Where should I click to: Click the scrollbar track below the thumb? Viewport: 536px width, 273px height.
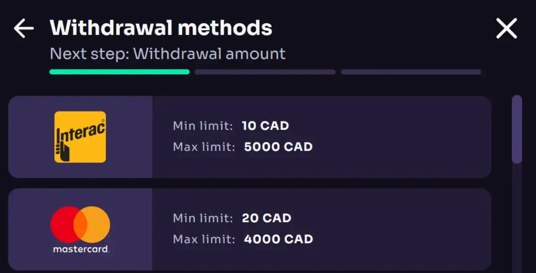click(516, 214)
